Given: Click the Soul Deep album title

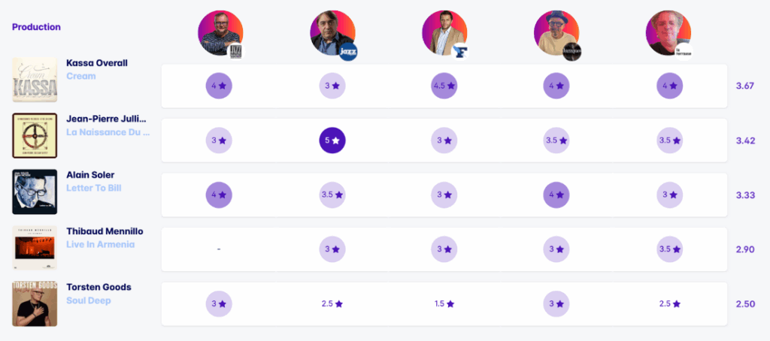Looking at the screenshot, I should coord(88,300).
